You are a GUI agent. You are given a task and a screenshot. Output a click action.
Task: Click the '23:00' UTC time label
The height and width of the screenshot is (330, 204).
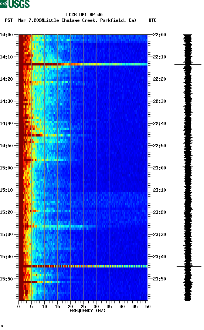click(x=160, y=168)
